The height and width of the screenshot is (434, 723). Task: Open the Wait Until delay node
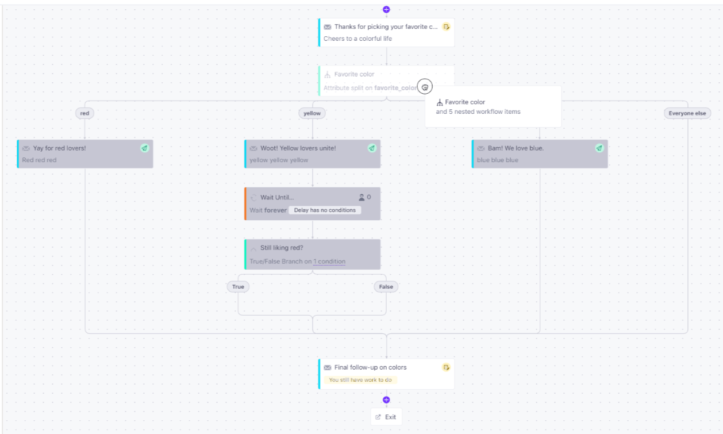pos(312,203)
